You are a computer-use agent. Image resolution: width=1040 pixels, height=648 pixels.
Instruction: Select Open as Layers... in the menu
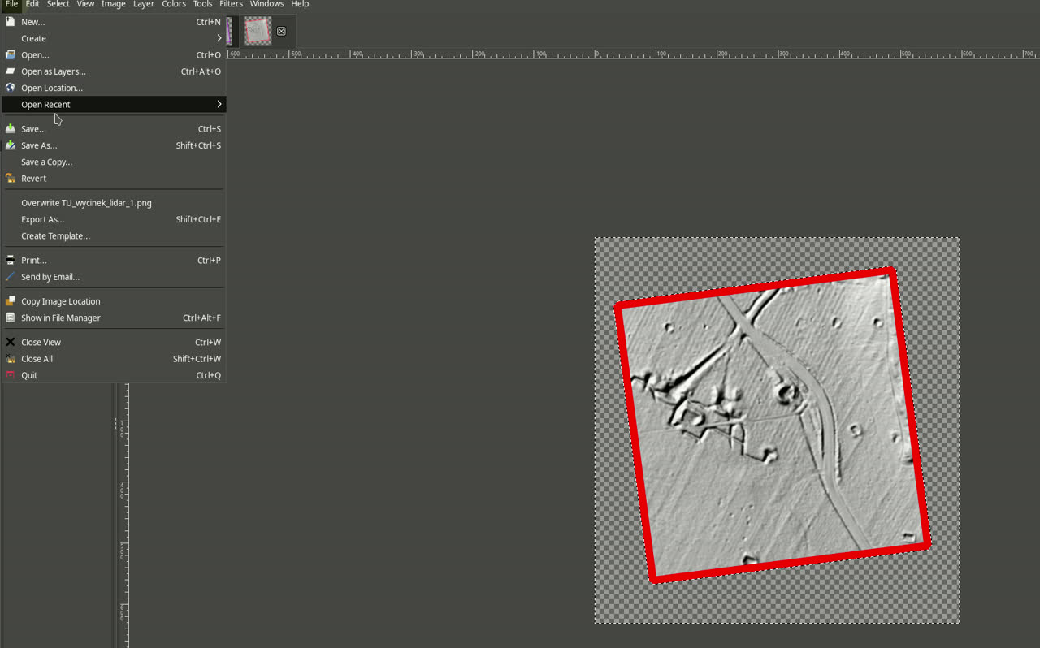[x=114, y=71]
